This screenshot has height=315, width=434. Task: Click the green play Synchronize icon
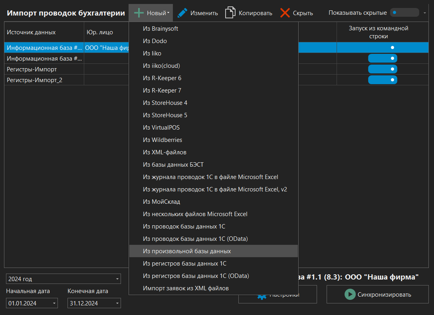click(350, 295)
